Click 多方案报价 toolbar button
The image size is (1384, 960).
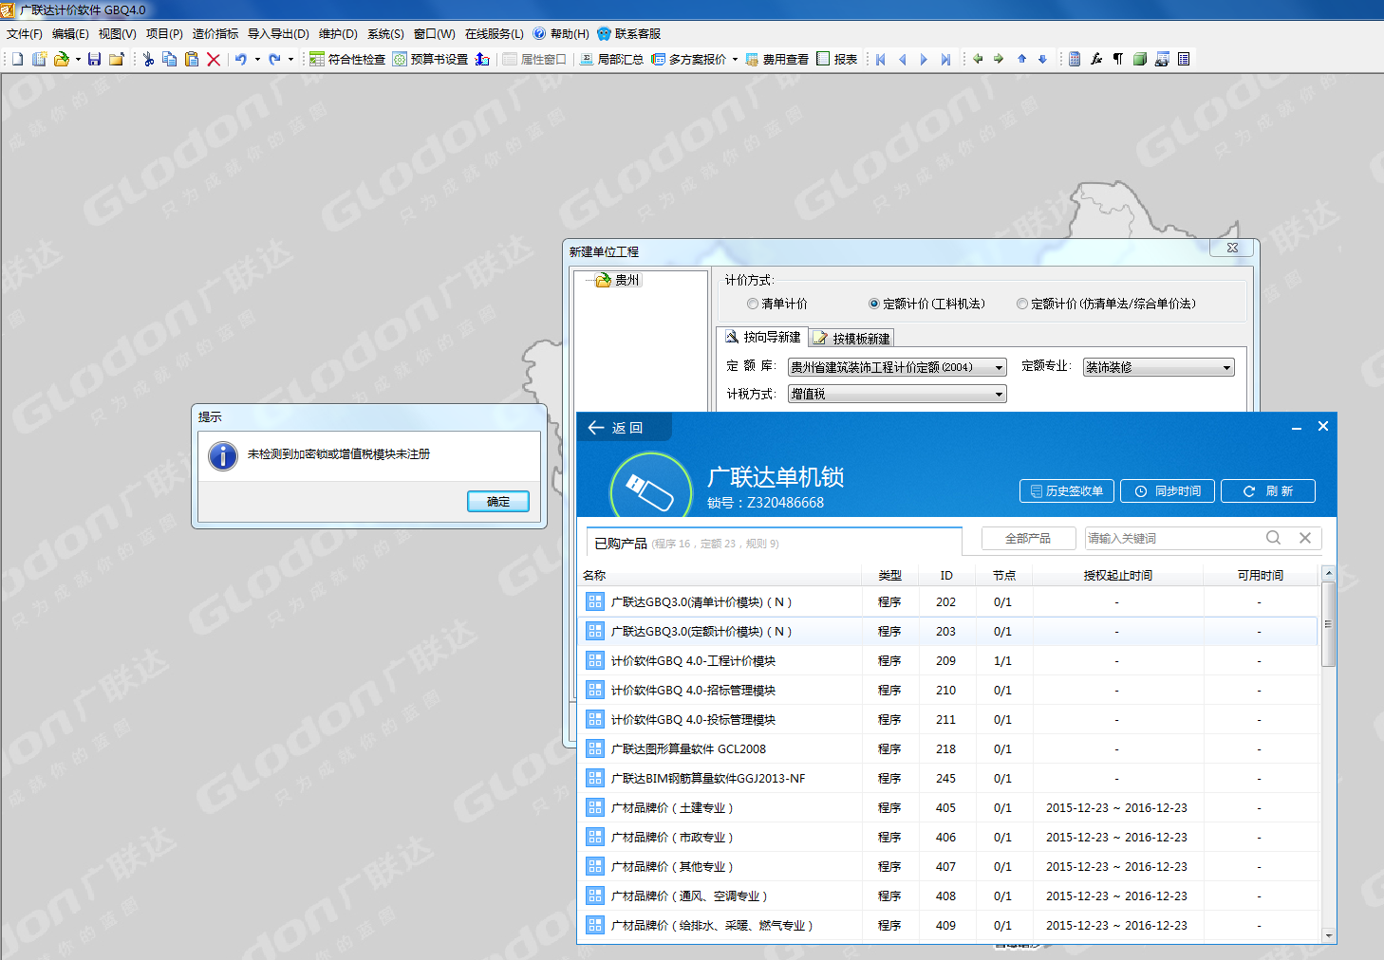(x=688, y=59)
